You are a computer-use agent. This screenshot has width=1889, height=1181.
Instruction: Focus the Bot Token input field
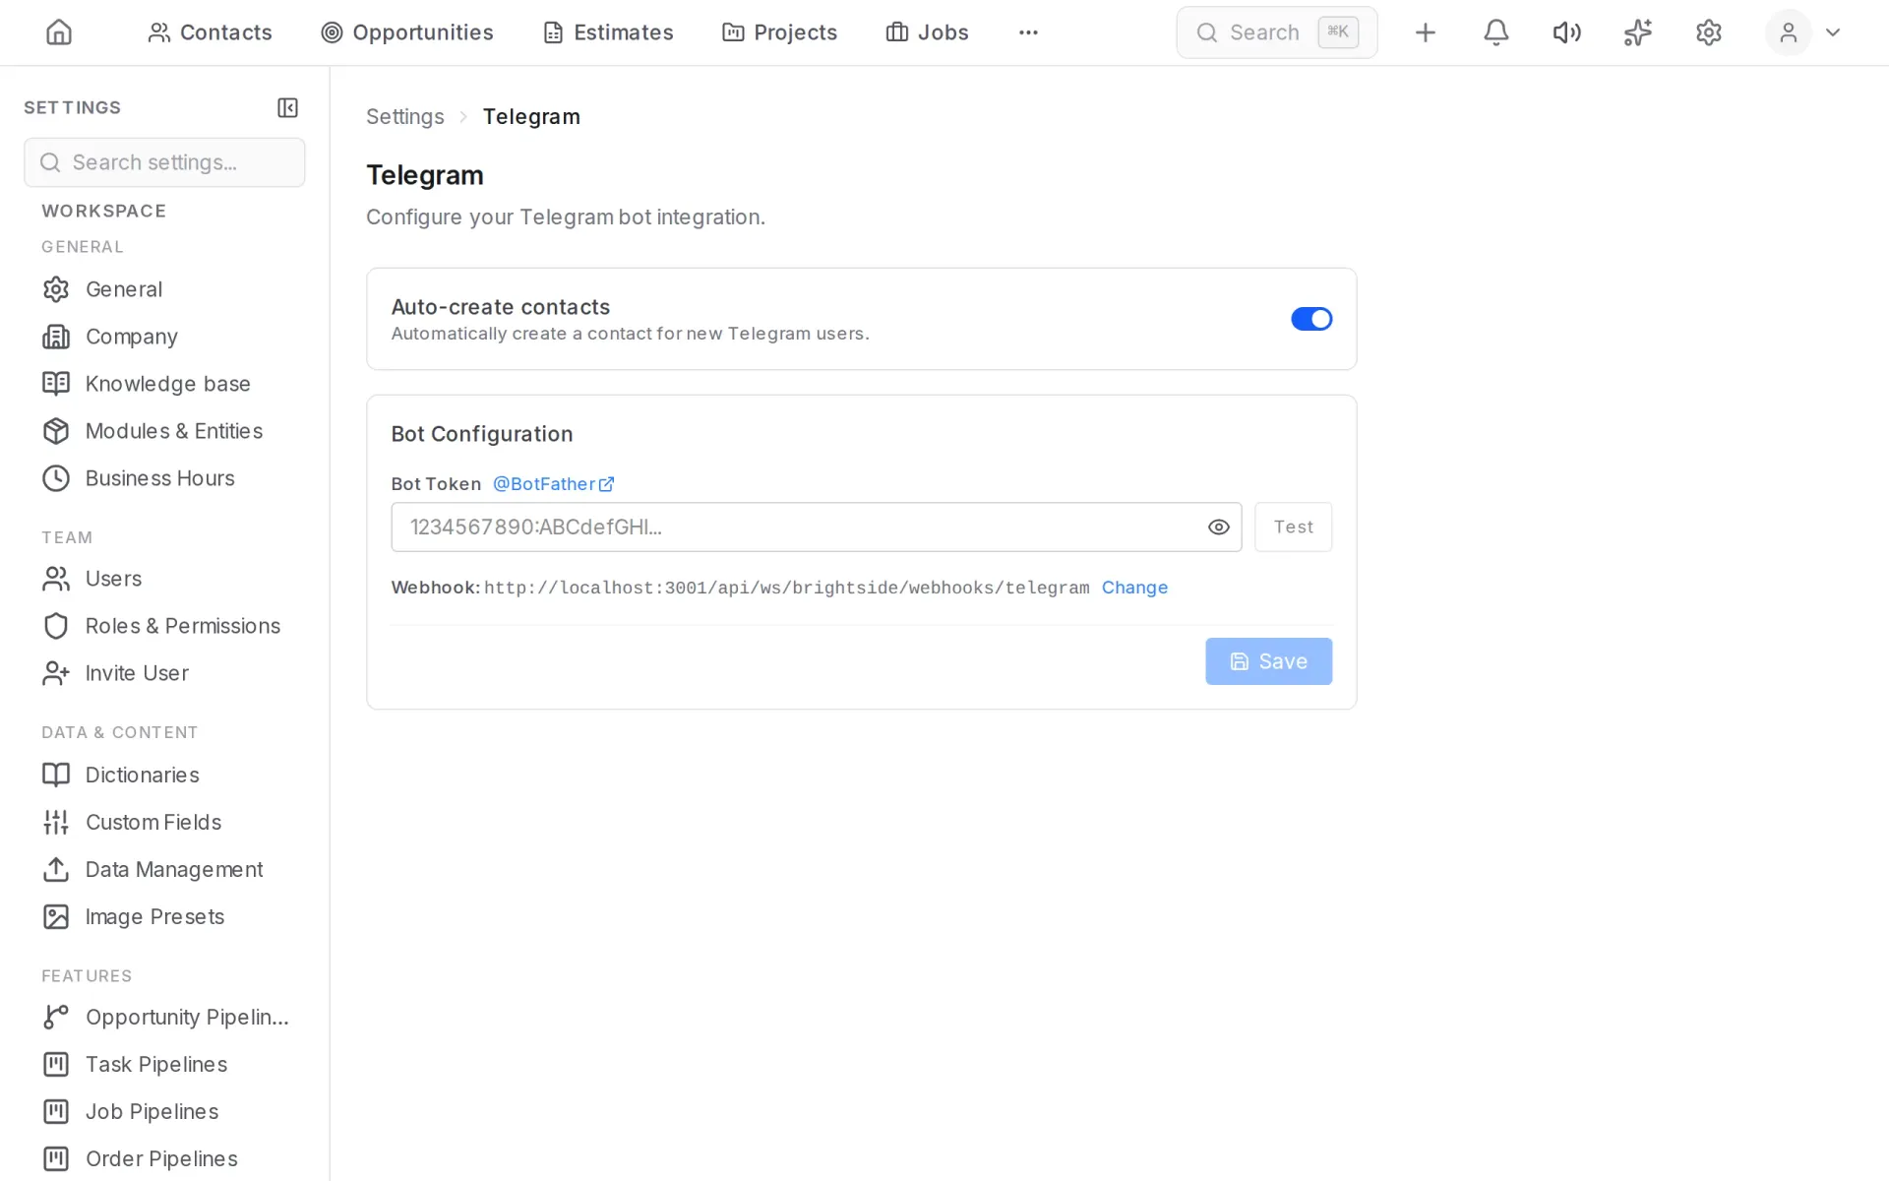pyautogui.click(x=817, y=528)
